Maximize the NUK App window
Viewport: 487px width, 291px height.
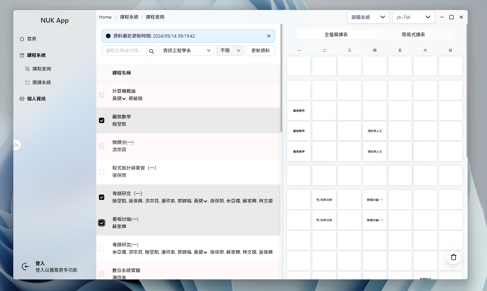(451, 17)
